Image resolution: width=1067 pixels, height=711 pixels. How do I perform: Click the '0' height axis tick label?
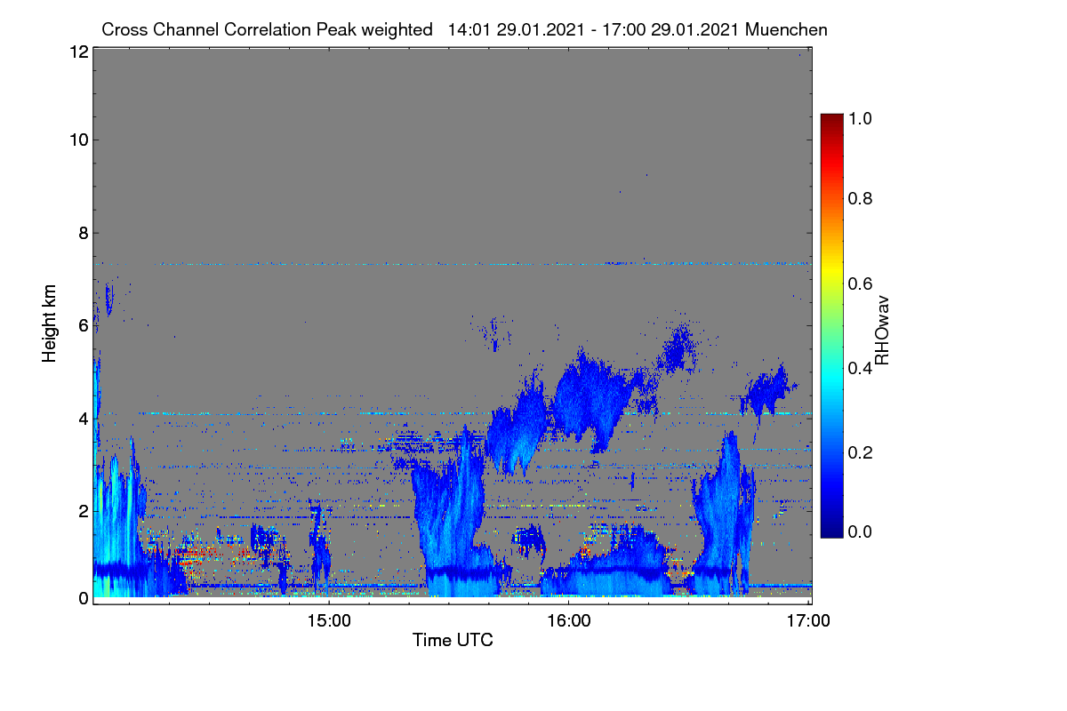coord(83,598)
